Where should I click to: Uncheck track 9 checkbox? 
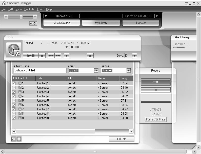tap(14, 118)
